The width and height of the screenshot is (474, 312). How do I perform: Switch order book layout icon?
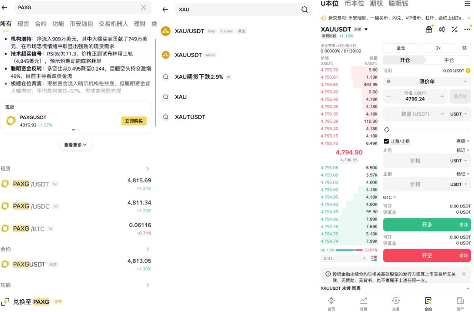tap(374, 258)
